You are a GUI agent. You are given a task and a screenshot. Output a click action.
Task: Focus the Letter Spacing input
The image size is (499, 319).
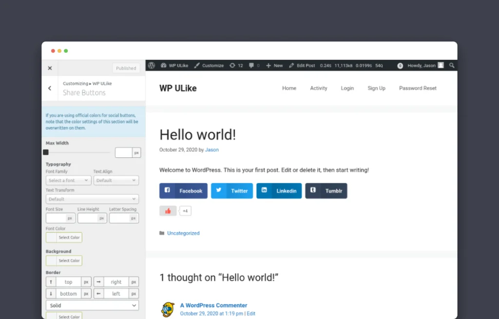(119, 218)
